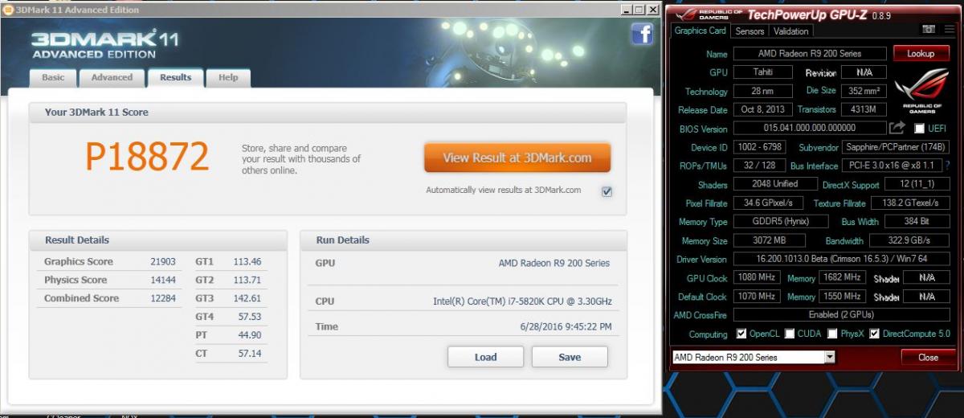Screen dimensions: 964x418
Task: Click the Save button in 3DMark
Action: [x=570, y=357]
